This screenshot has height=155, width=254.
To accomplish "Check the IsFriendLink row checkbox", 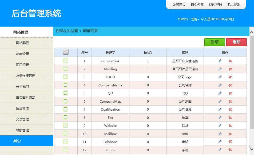I will coord(66,61).
